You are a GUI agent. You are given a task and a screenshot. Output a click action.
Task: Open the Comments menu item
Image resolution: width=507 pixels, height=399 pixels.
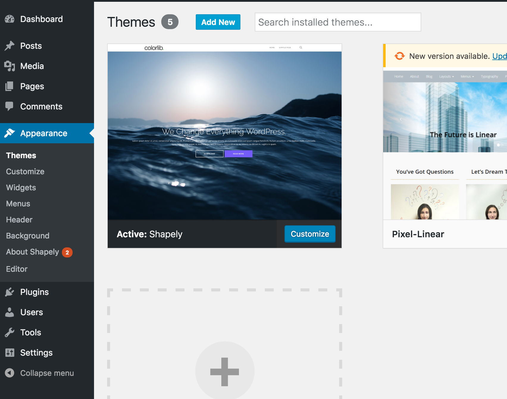(41, 106)
